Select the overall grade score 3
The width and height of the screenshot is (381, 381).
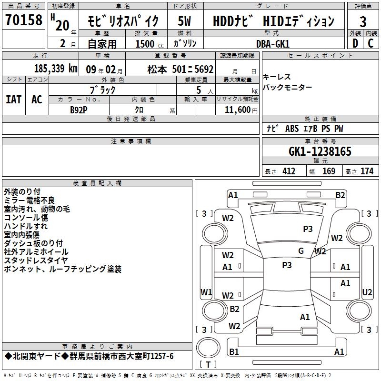point(363,21)
